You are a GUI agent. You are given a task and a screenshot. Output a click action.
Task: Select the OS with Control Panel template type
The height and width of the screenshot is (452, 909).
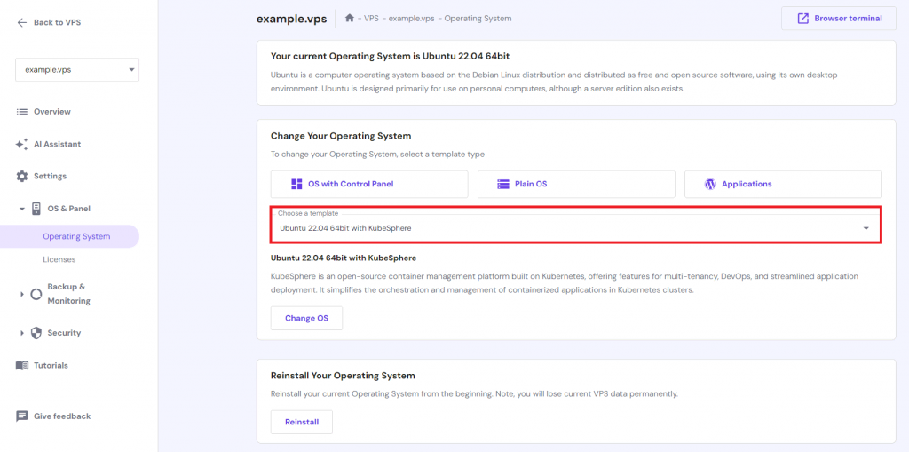[x=369, y=184]
